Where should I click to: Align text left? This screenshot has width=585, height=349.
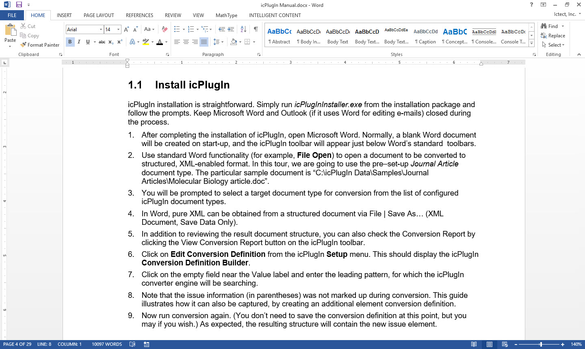[177, 42]
